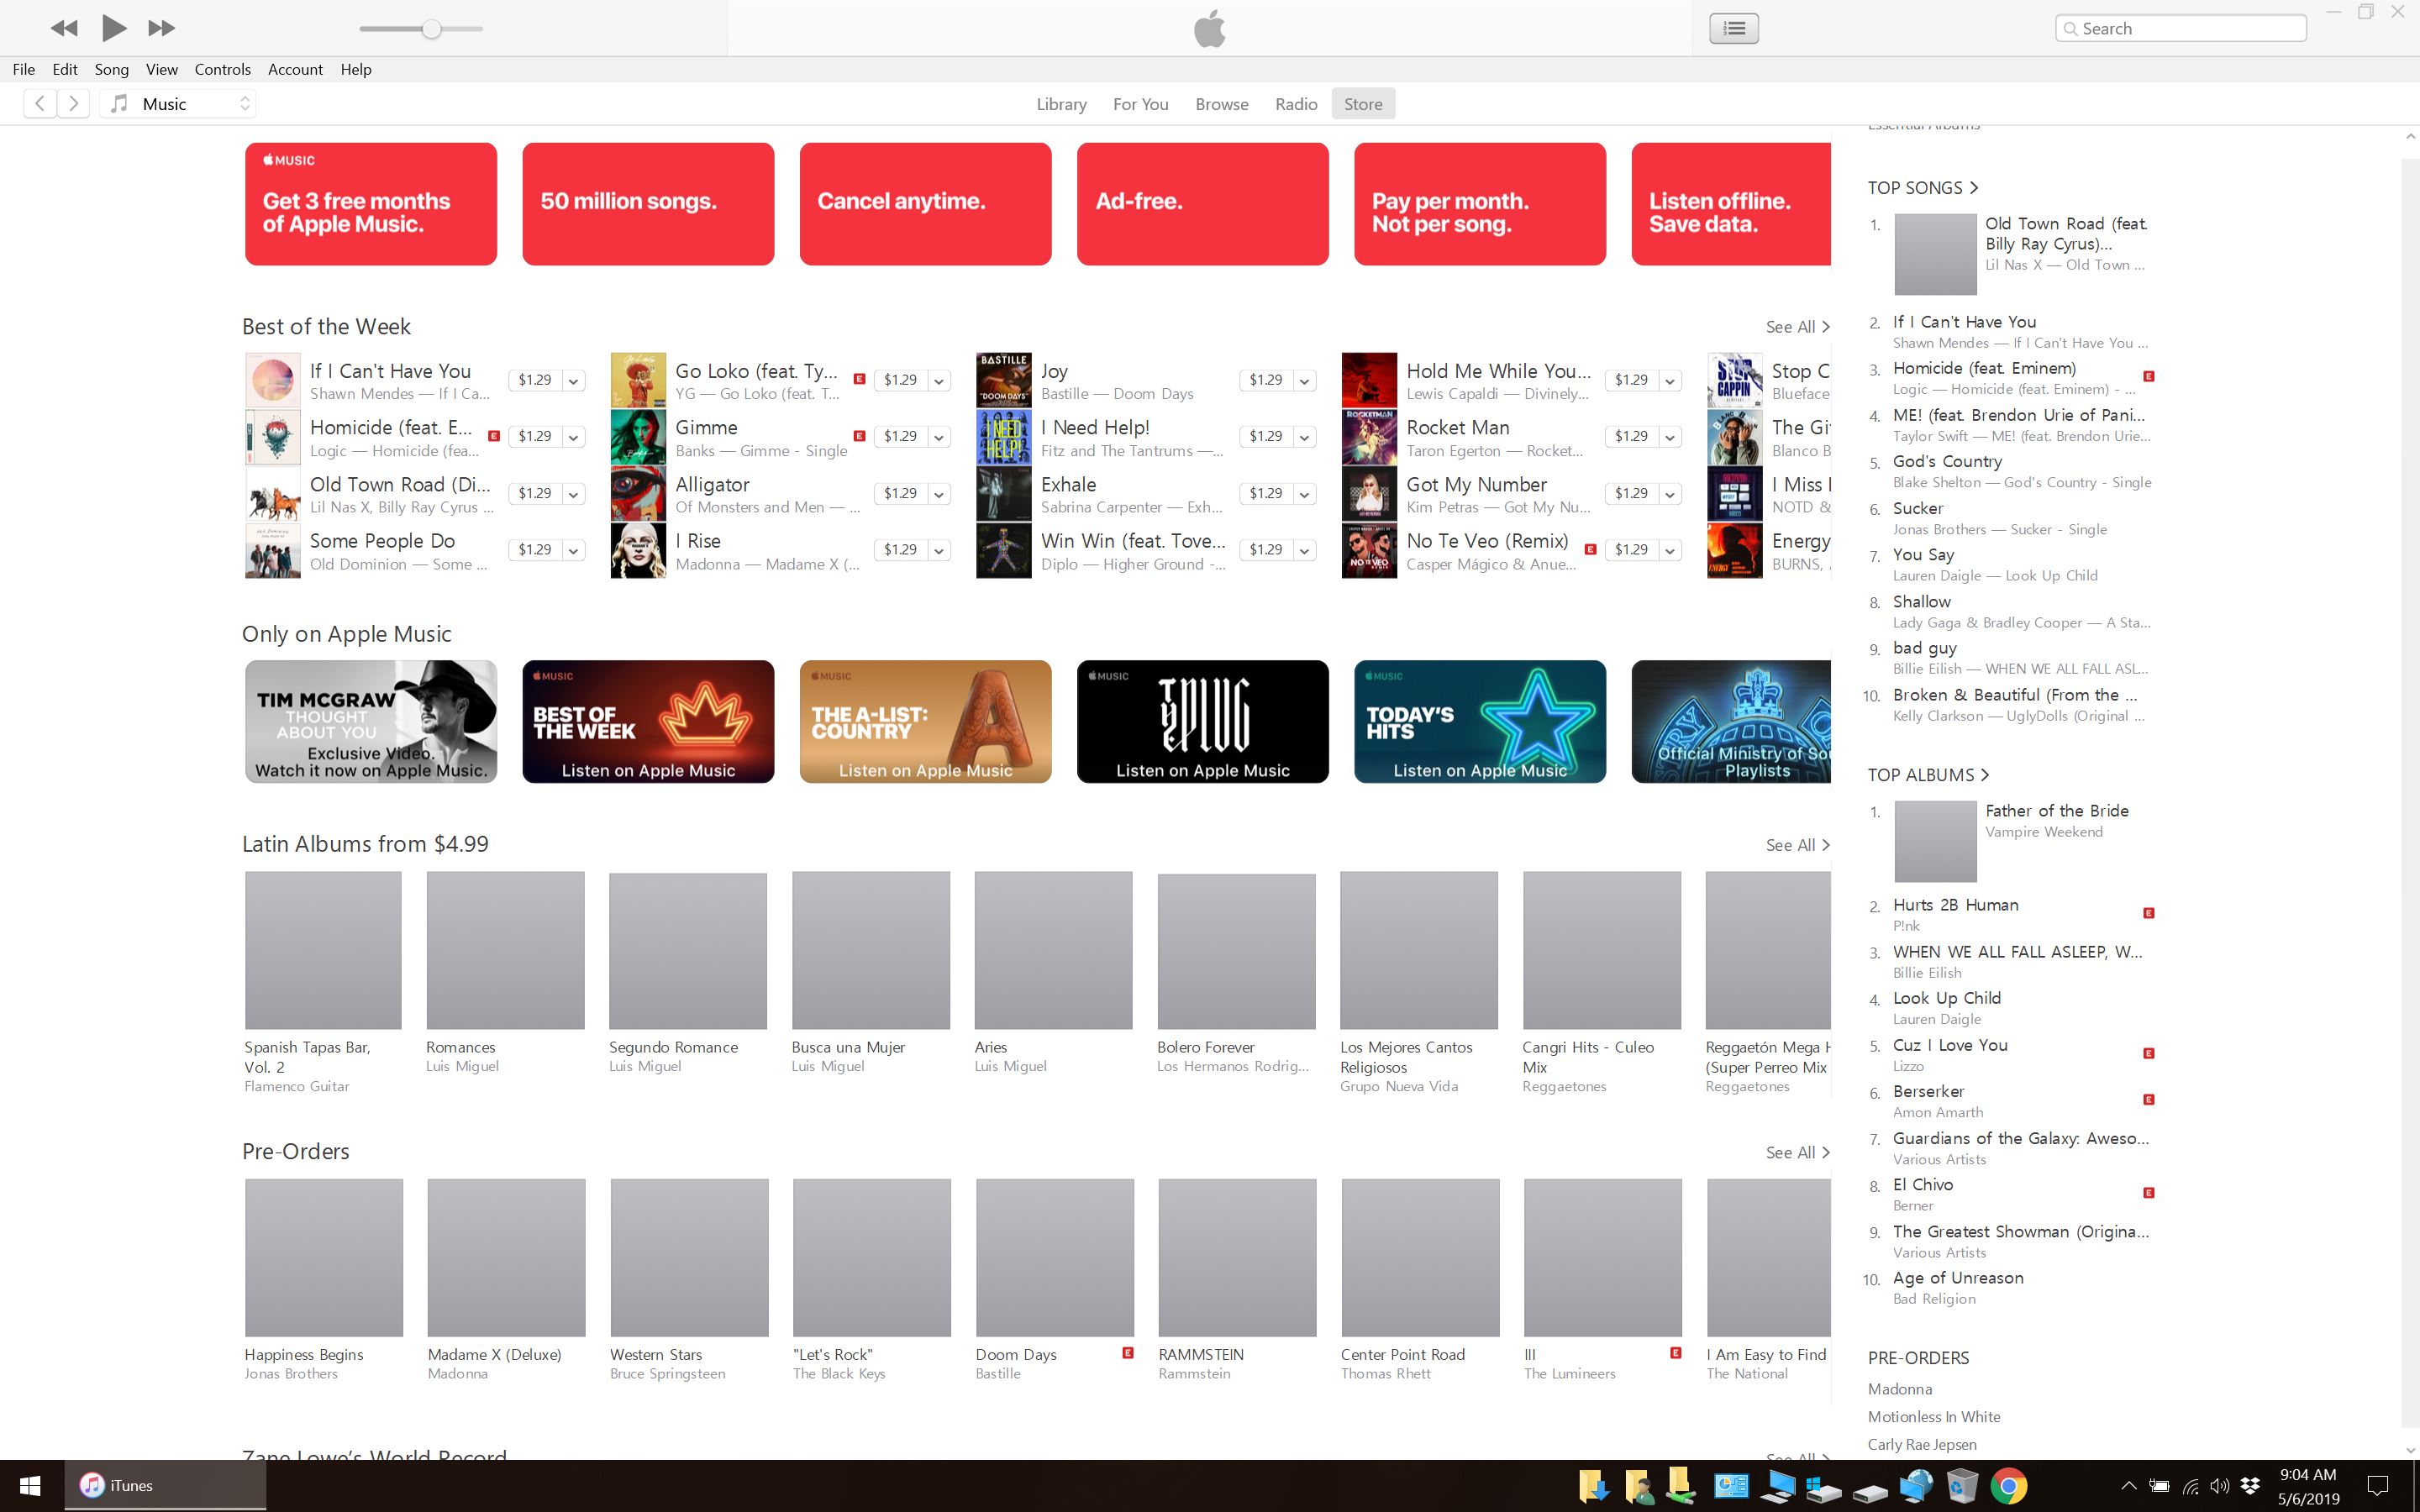Viewport: 2420px width, 1512px height.
Task: Go back with the left navigation arrow
Action: click(40, 103)
